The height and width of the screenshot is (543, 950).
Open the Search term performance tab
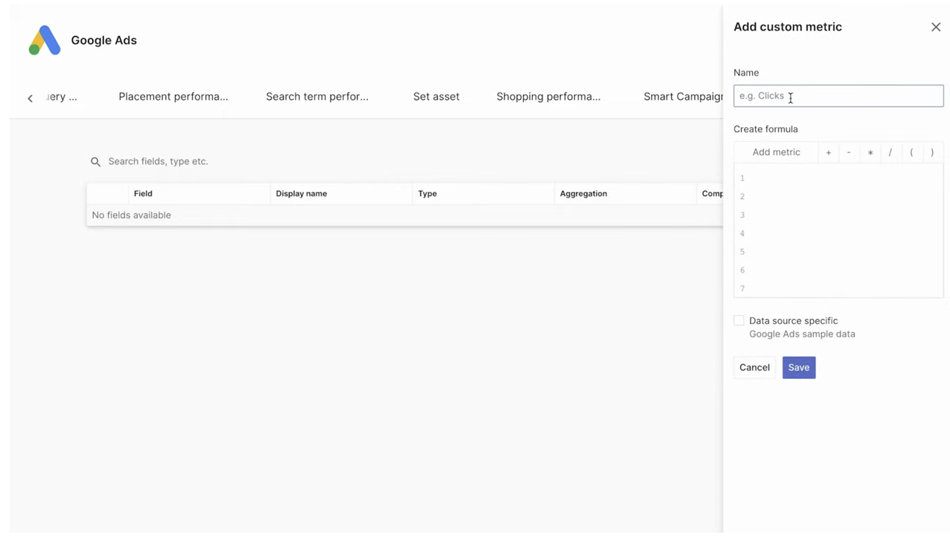[x=317, y=96]
